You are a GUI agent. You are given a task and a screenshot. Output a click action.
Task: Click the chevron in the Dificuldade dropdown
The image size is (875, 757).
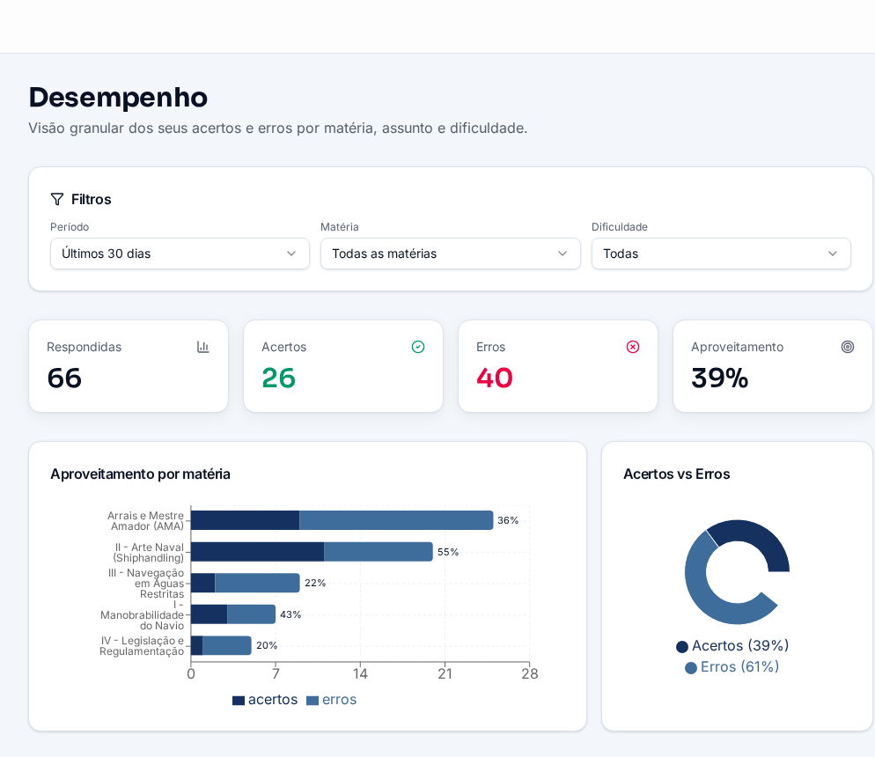[x=833, y=254]
